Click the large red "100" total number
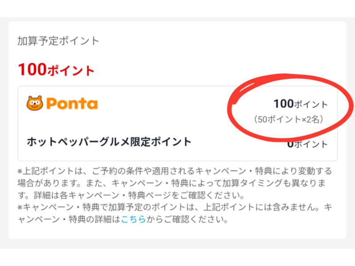Viewport: 355px width, 266px height. (32, 69)
